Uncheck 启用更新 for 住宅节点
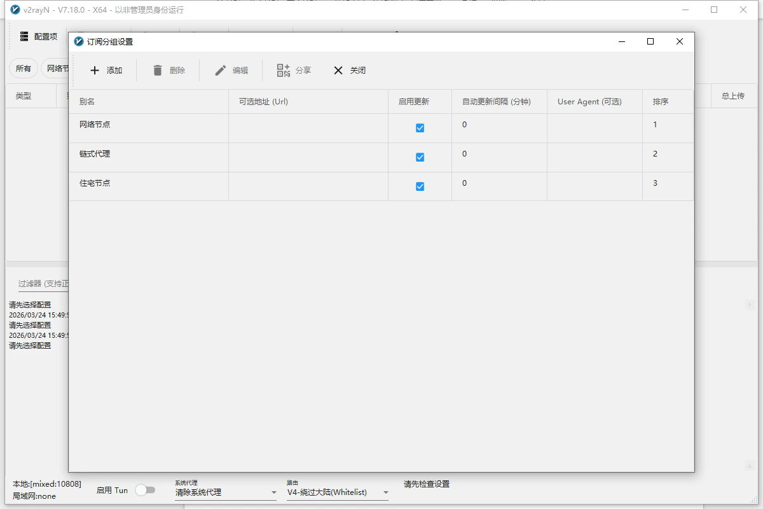 pyautogui.click(x=420, y=186)
